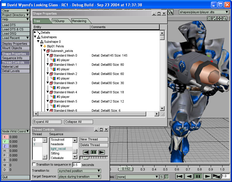Screen dimensions: 232x182
Task: Select the pan/move view icon
Action: point(220,18)
